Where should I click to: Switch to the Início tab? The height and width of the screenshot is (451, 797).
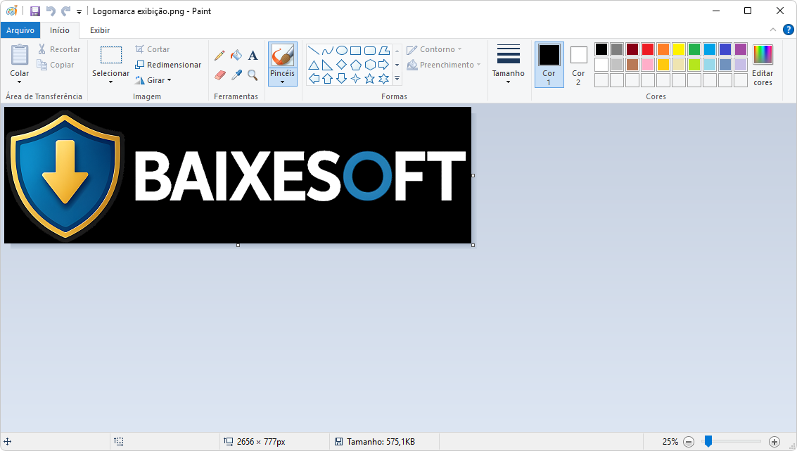[60, 30]
